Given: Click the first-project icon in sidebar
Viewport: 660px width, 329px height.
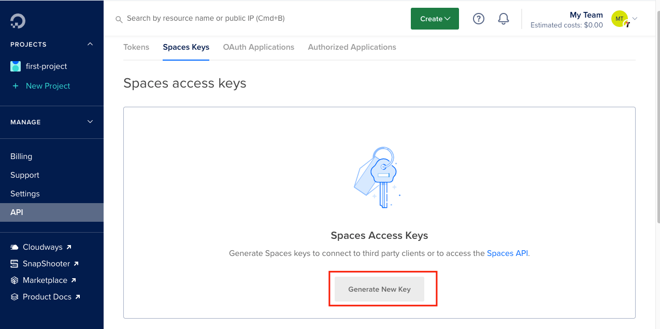Looking at the screenshot, I should tap(16, 66).
